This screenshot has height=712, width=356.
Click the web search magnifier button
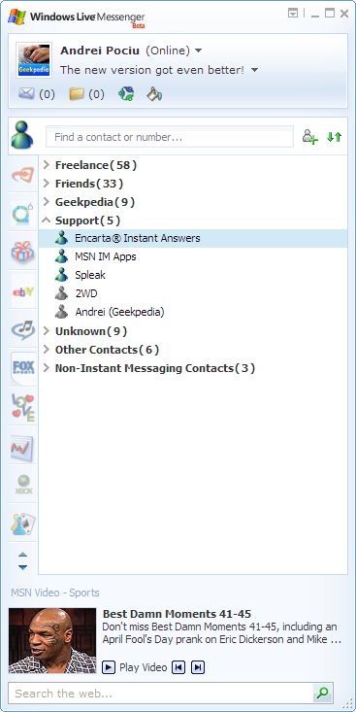pyautogui.click(x=322, y=693)
